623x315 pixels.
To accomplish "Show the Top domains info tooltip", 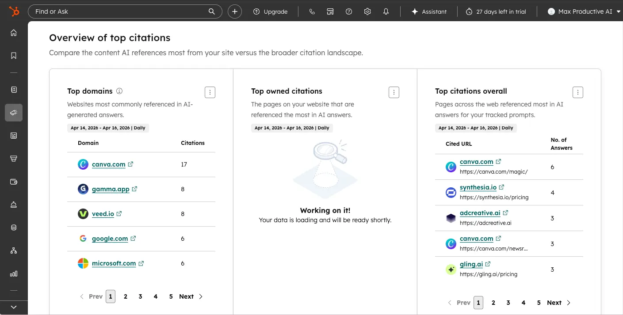I will point(119,91).
